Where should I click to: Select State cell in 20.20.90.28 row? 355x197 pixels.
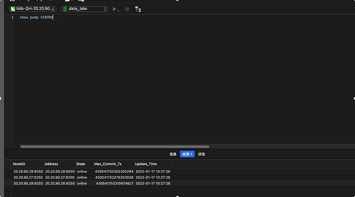point(82,184)
